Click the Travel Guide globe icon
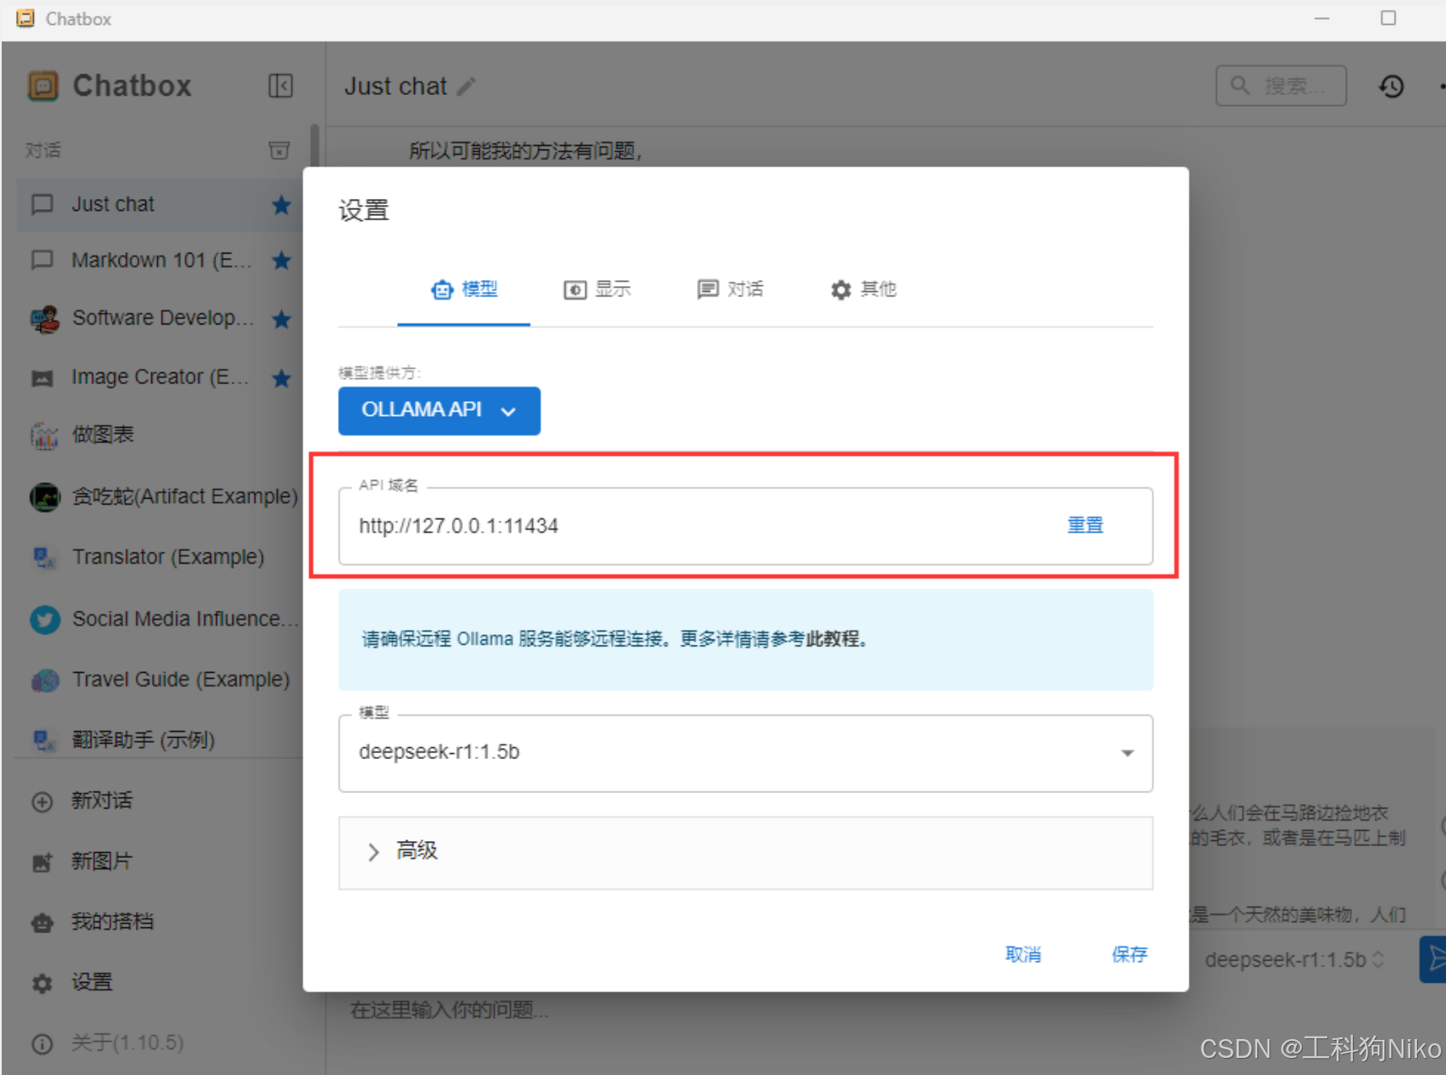Image resolution: width=1446 pixels, height=1075 pixels. 44,681
